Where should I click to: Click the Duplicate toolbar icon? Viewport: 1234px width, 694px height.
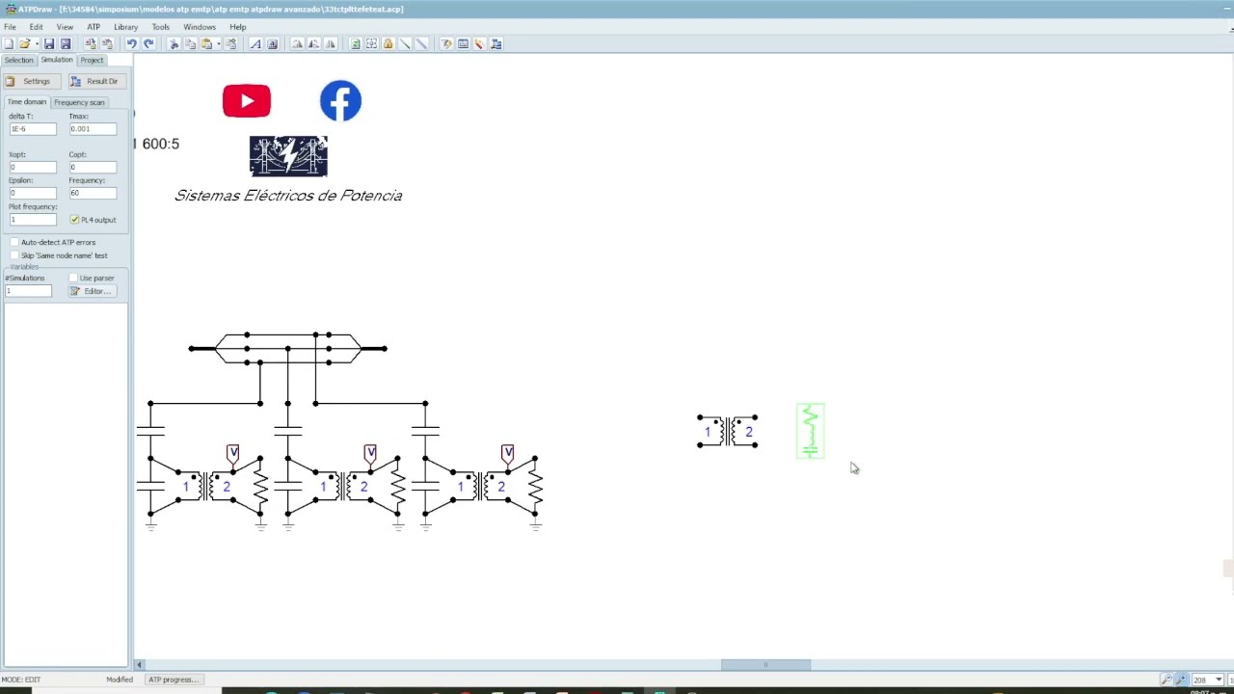(231, 43)
